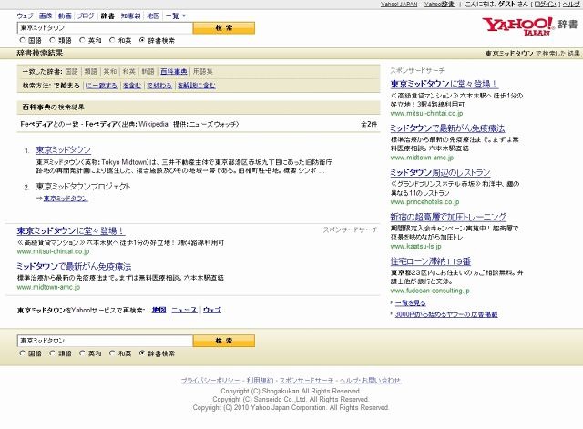The height and width of the screenshot is (429, 583).
Task: Open the プライバシーポリシー footer link
Action: pos(210,381)
